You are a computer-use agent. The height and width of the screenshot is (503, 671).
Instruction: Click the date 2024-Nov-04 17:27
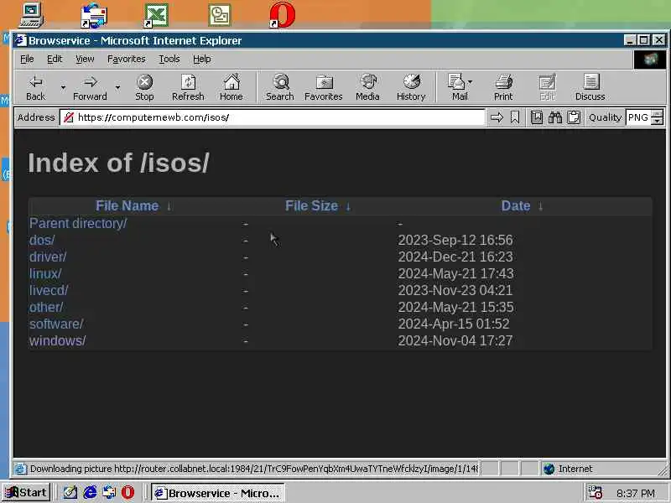pos(455,340)
